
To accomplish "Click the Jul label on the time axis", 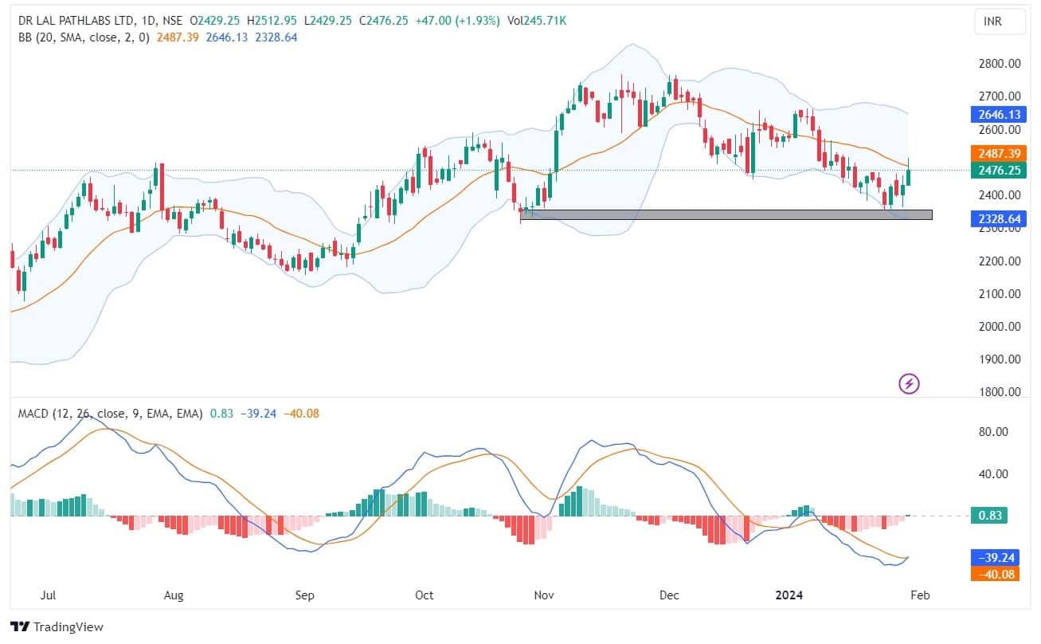I will coord(47,595).
